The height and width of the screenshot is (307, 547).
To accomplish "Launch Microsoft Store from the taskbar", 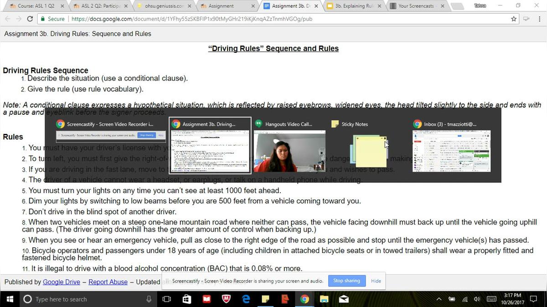I will click(x=187, y=299).
